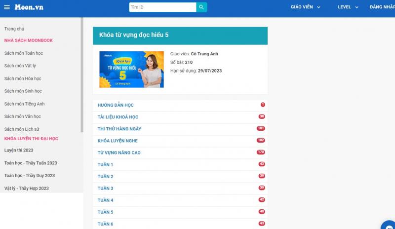Click the 101 badge on Thi thử hàng ngày
Viewport: 395px width, 229px height.
[x=261, y=128]
